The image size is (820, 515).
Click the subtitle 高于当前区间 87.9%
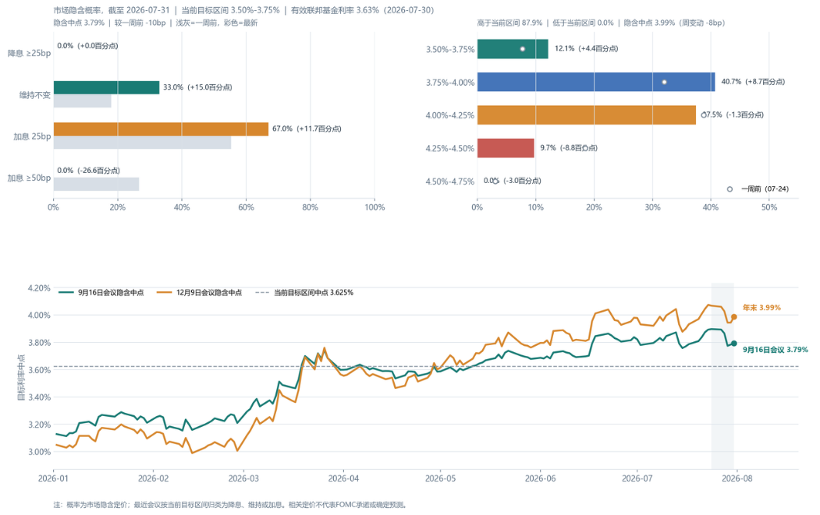pos(601,23)
